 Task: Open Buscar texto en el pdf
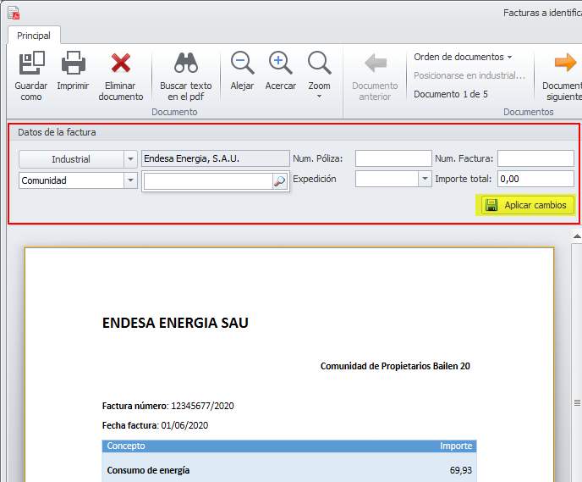[x=186, y=64]
